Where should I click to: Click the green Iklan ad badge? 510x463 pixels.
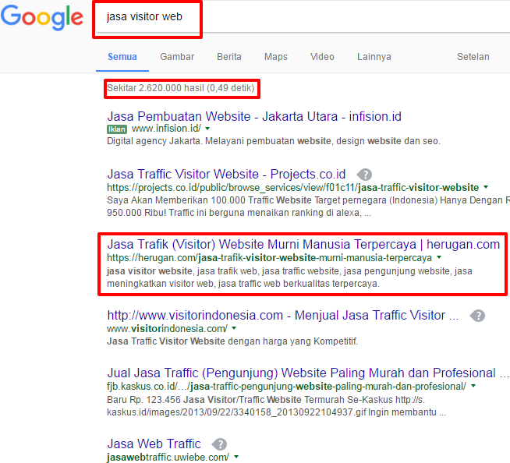point(117,129)
